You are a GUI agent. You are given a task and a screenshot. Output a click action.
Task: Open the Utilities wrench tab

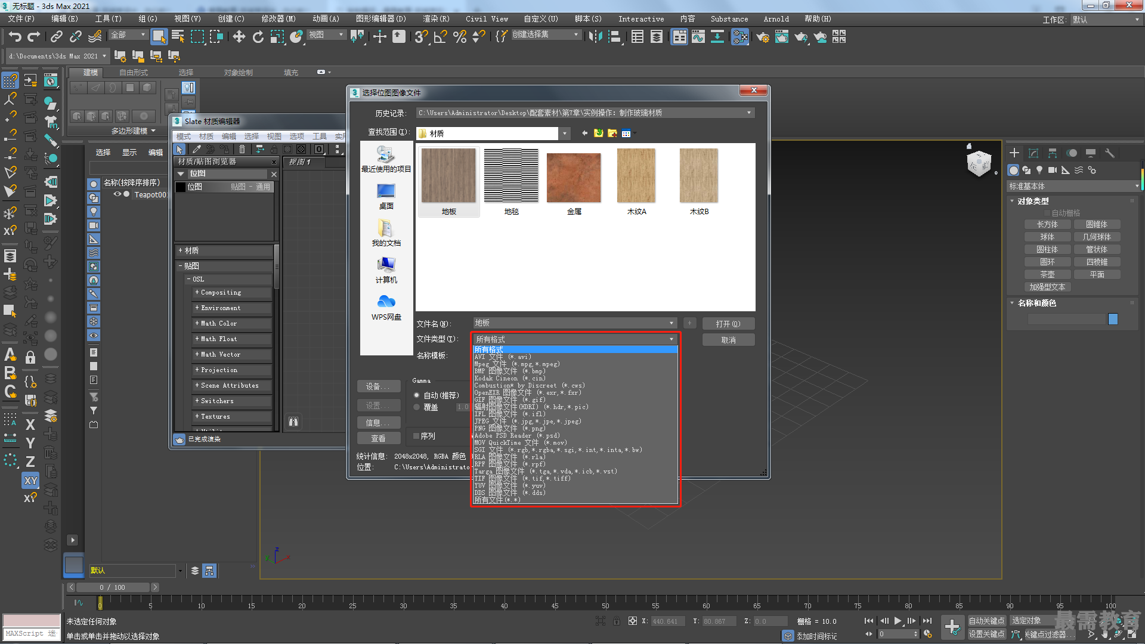[1110, 153]
